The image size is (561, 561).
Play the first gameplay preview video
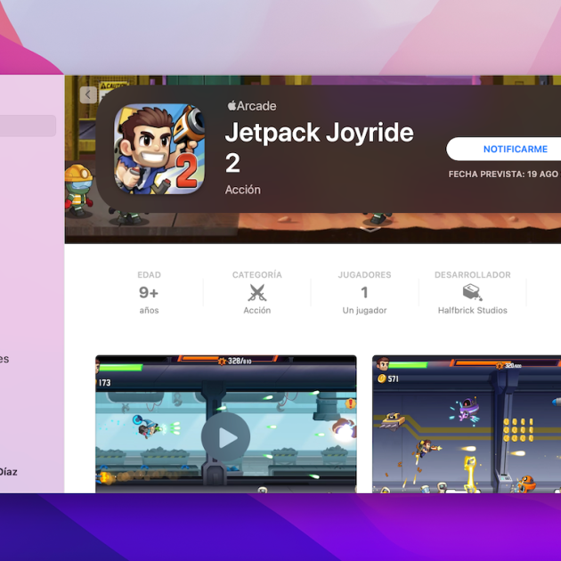pos(225,437)
